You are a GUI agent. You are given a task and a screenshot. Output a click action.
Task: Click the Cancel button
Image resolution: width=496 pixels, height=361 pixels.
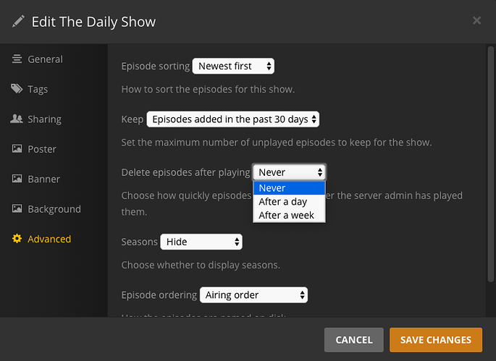[x=353, y=340]
